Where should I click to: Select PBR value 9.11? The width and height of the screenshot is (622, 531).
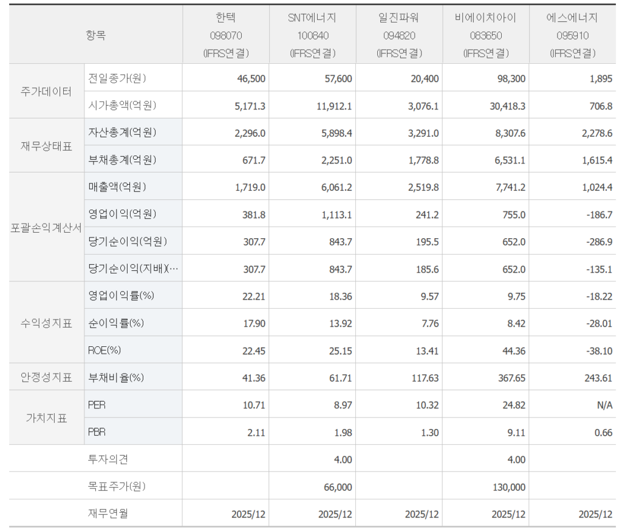click(516, 433)
